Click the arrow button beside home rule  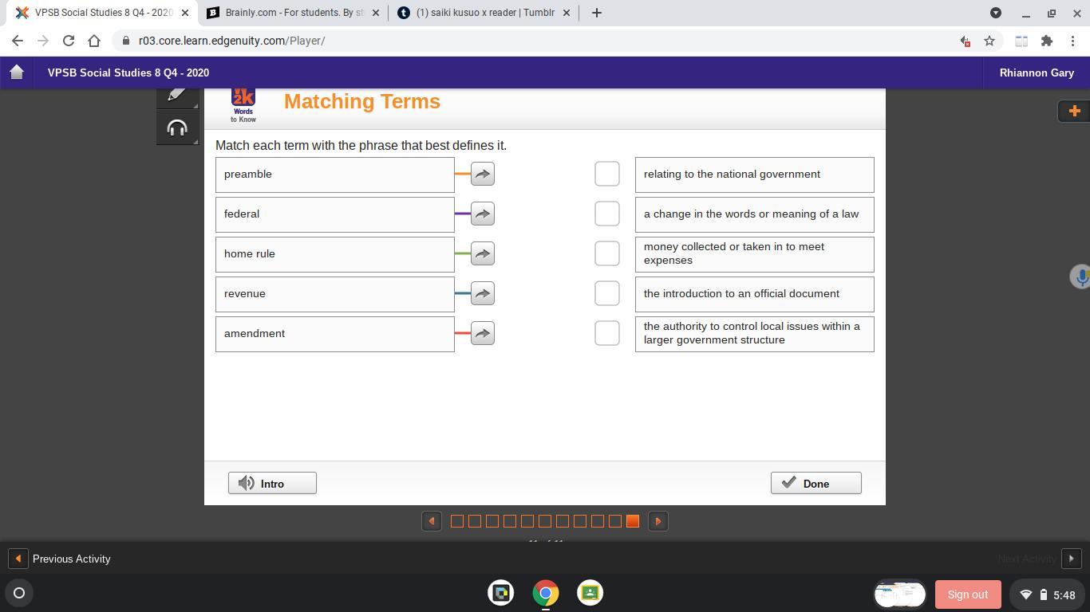point(482,253)
